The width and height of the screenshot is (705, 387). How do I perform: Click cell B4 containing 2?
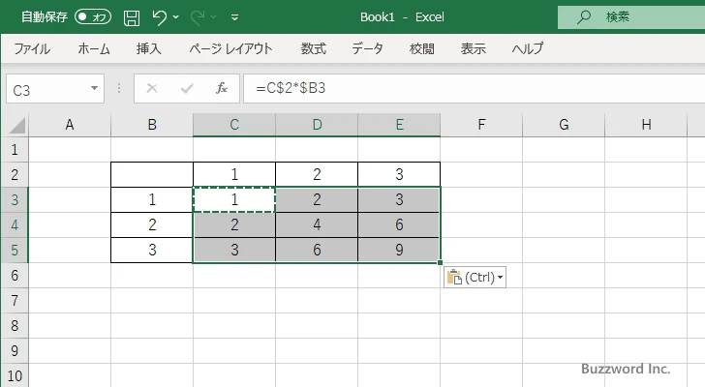tap(152, 224)
